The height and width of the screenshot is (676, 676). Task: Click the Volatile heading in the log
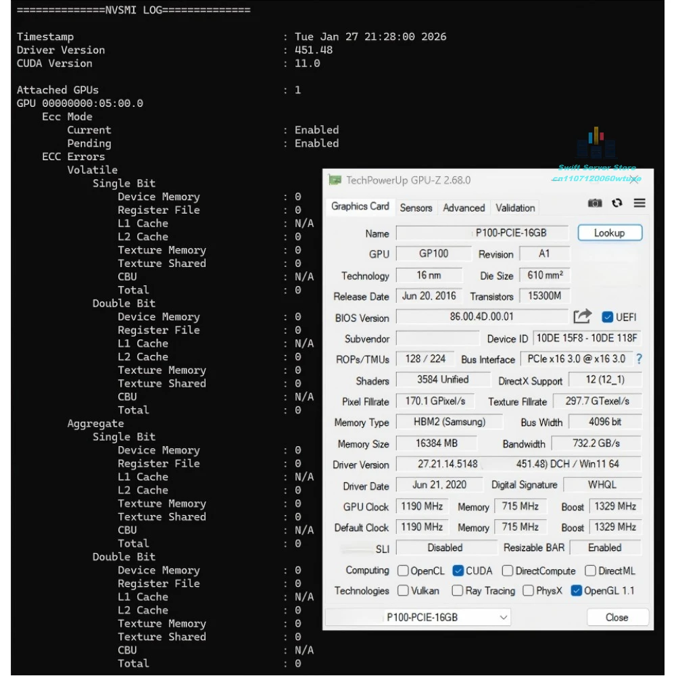(x=92, y=170)
